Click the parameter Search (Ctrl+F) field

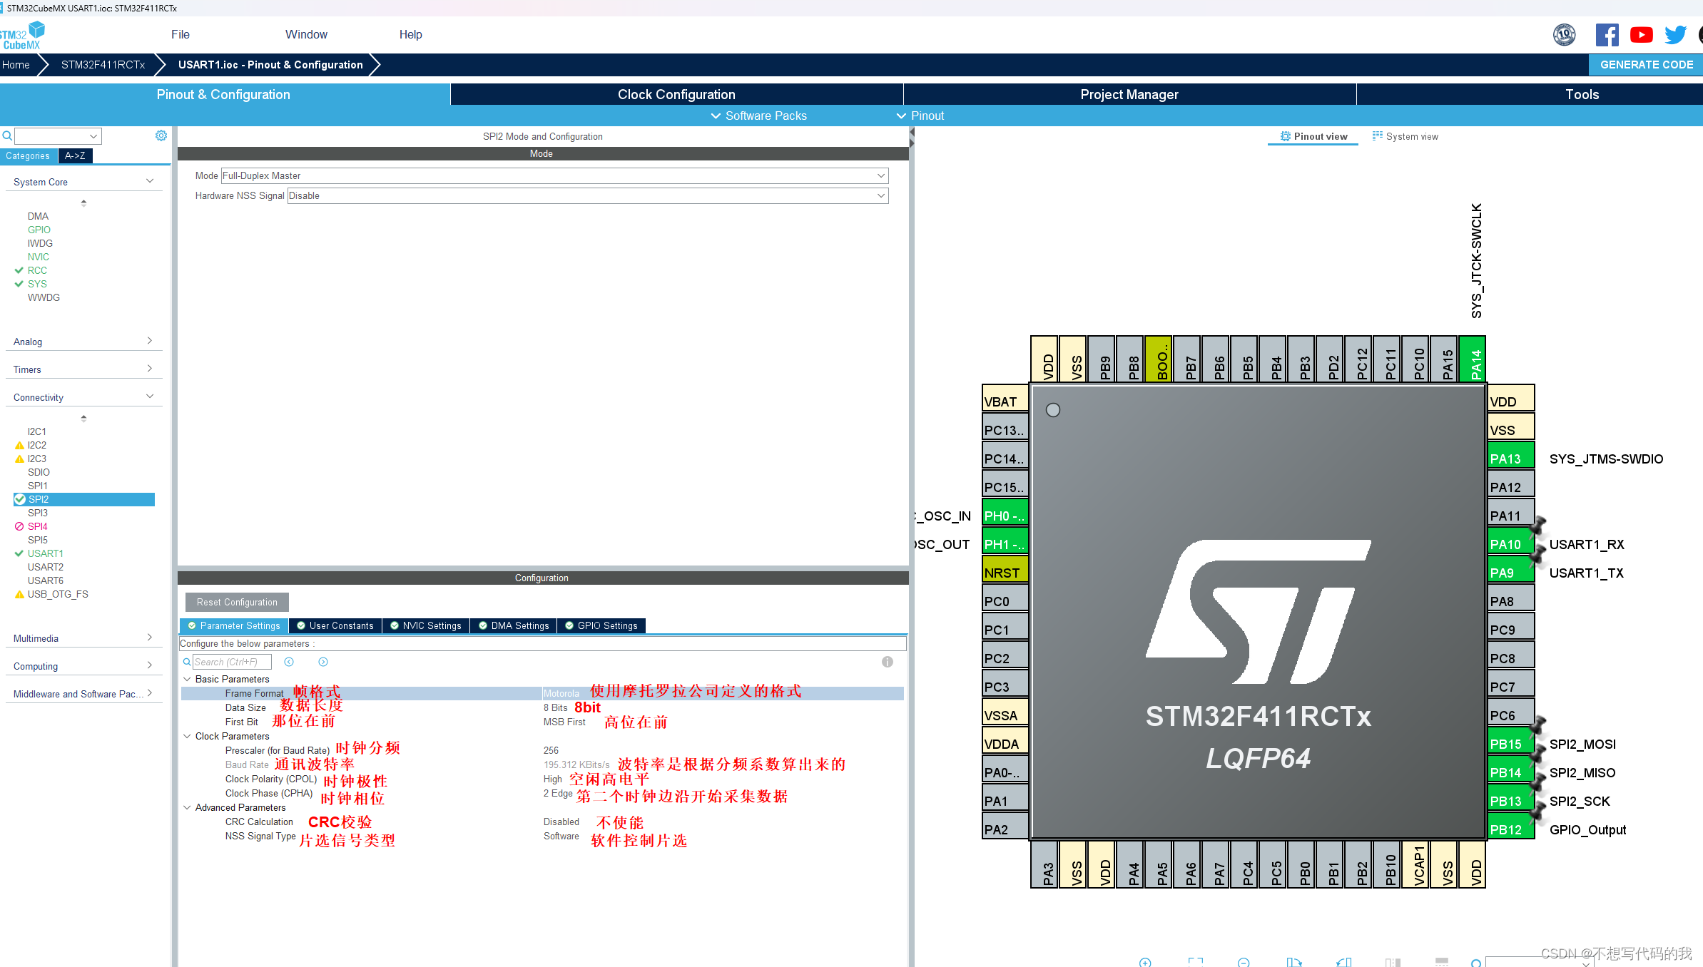(x=232, y=662)
